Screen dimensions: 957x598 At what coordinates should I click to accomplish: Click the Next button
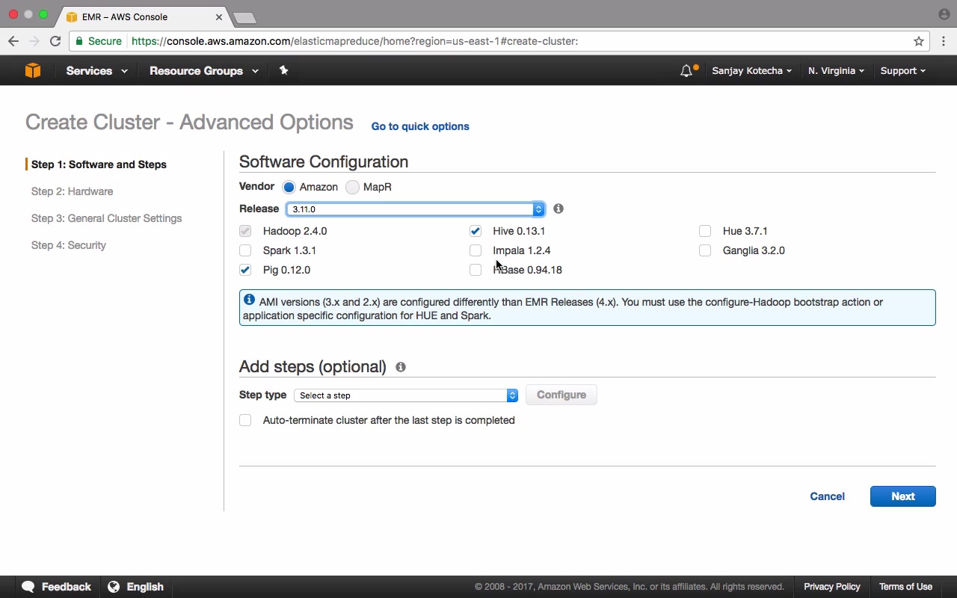(x=903, y=496)
